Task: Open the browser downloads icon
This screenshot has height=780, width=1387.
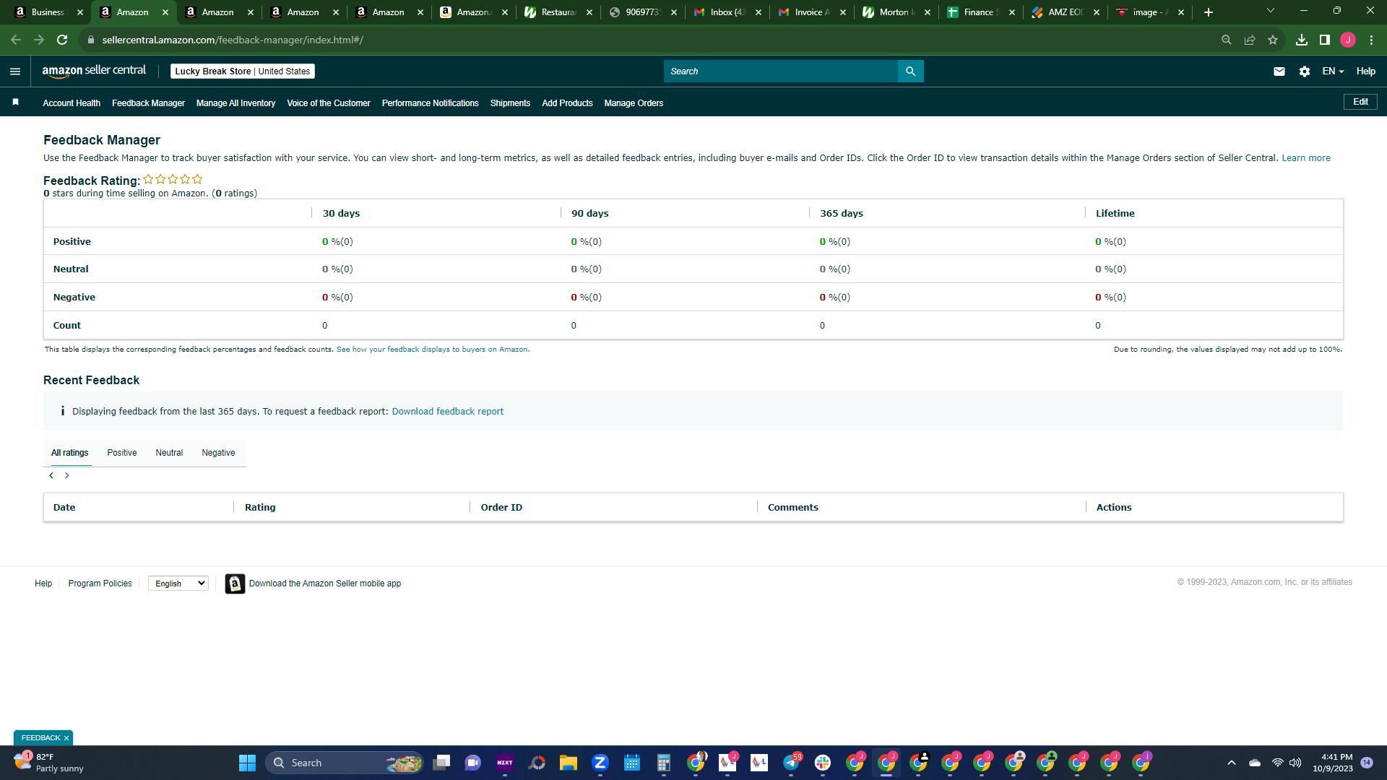Action: tap(1302, 40)
